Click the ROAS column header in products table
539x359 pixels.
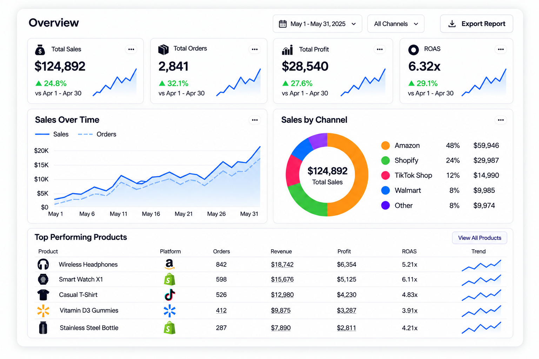409,251
